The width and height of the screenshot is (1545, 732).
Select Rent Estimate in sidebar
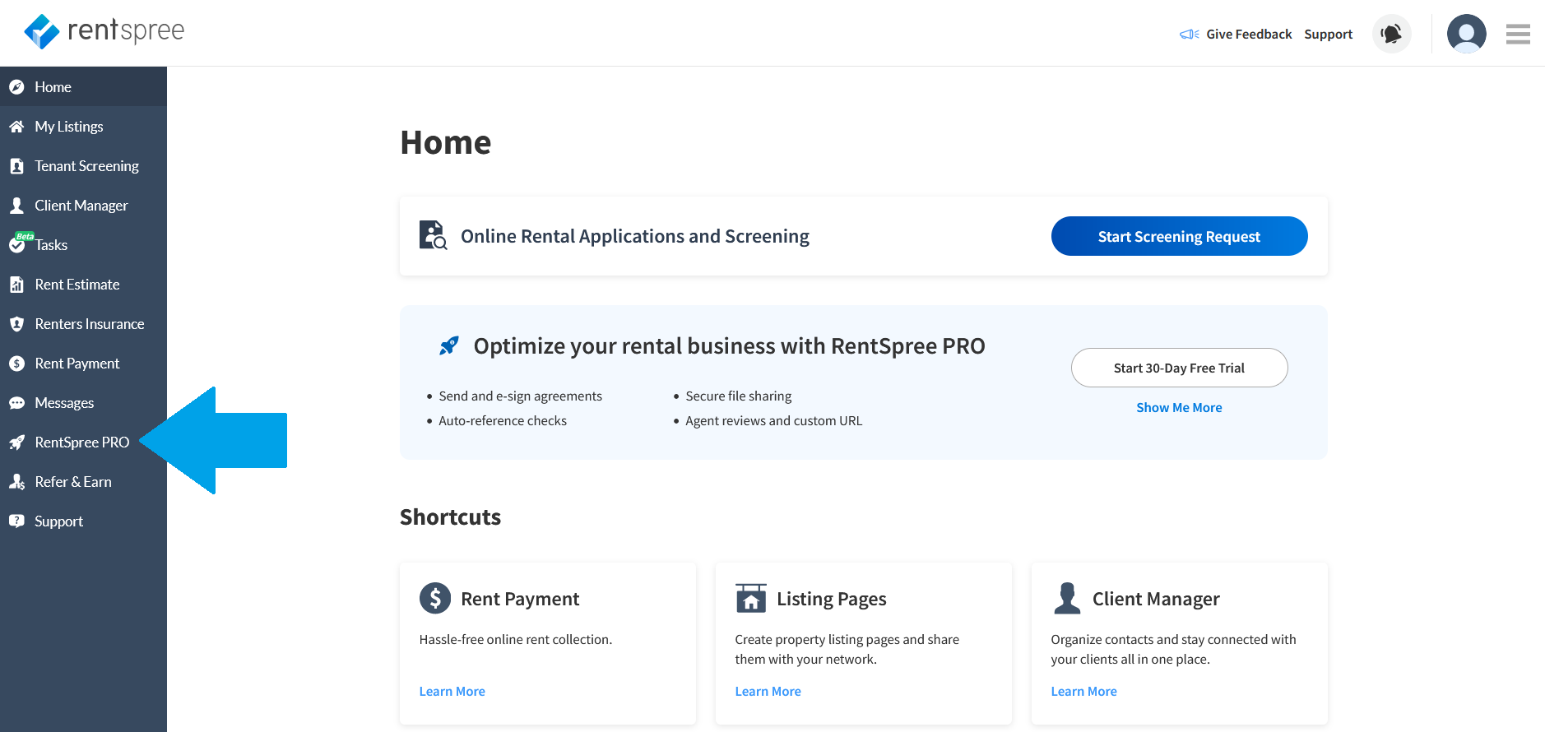(x=83, y=285)
